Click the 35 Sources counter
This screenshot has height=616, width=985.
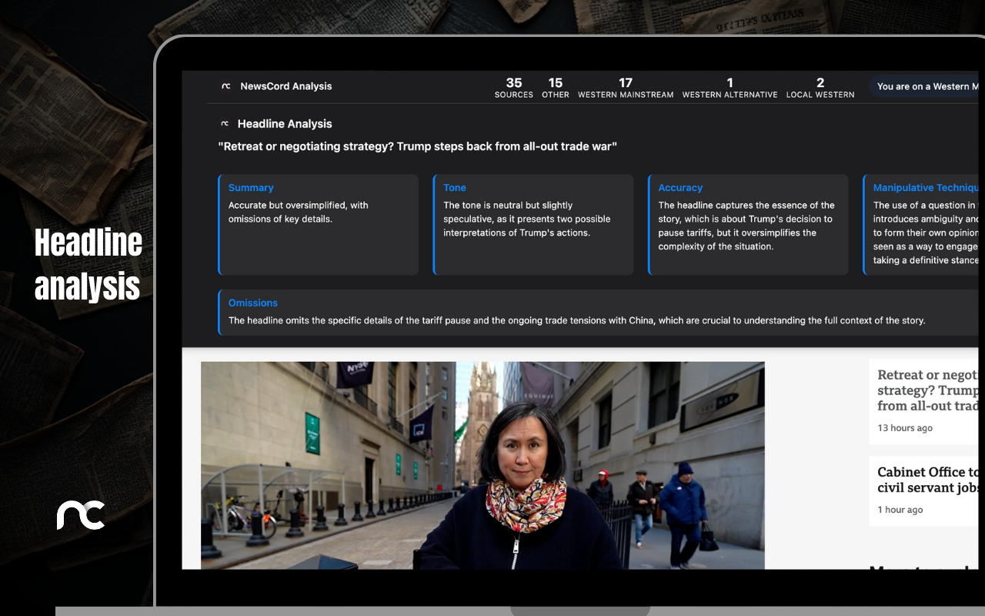click(514, 88)
